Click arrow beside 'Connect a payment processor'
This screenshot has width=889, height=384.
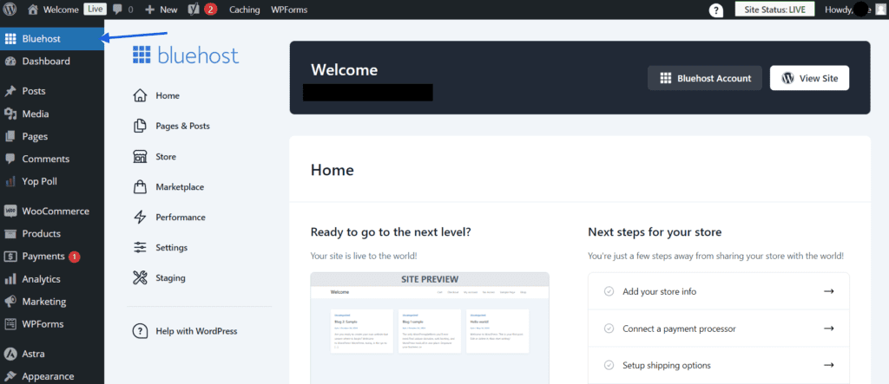[x=828, y=329]
